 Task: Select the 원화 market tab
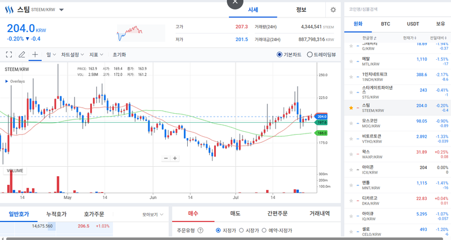(358, 24)
